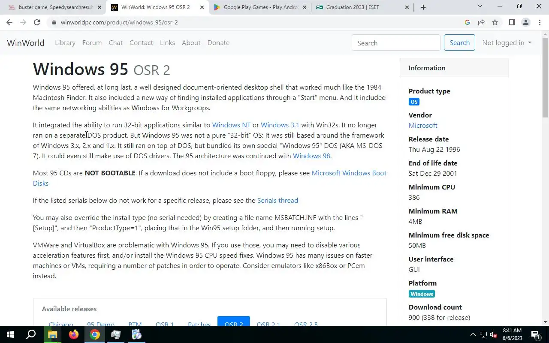Screen dimensions: 549x343
Task: Click the release date 'Thu Aug 22 1996'
Action: point(434,149)
